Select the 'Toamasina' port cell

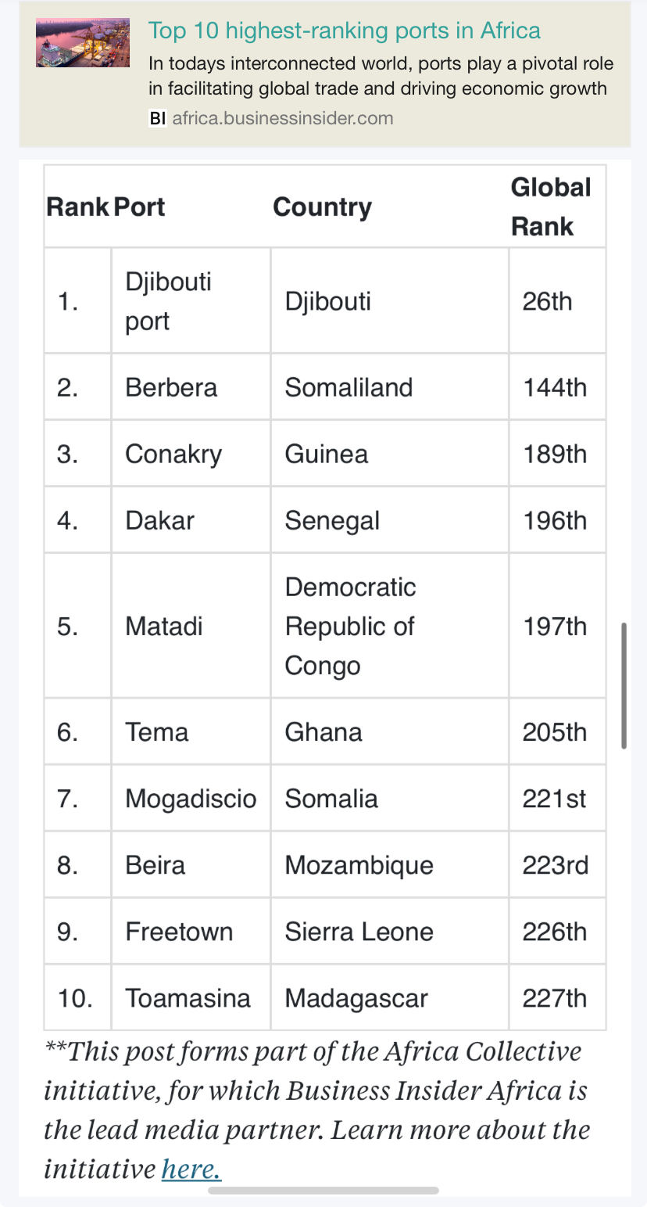click(191, 997)
